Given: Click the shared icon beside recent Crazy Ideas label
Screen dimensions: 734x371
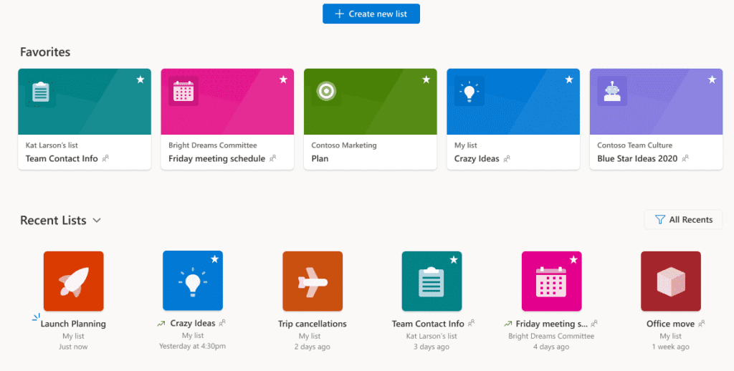Looking at the screenshot, I should point(222,322).
